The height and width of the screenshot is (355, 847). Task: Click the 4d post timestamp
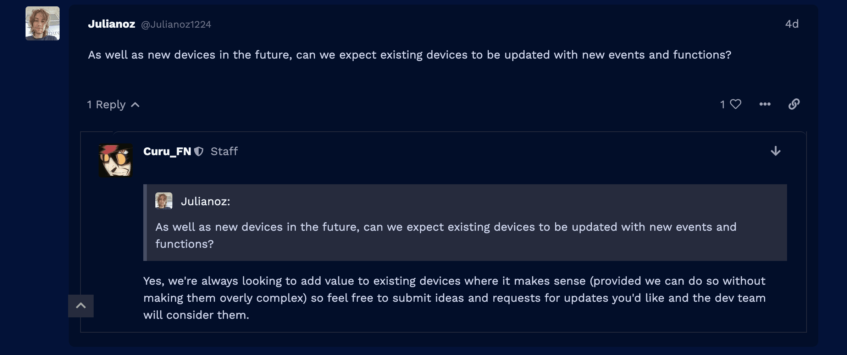pyautogui.click(x=792, y=24)
